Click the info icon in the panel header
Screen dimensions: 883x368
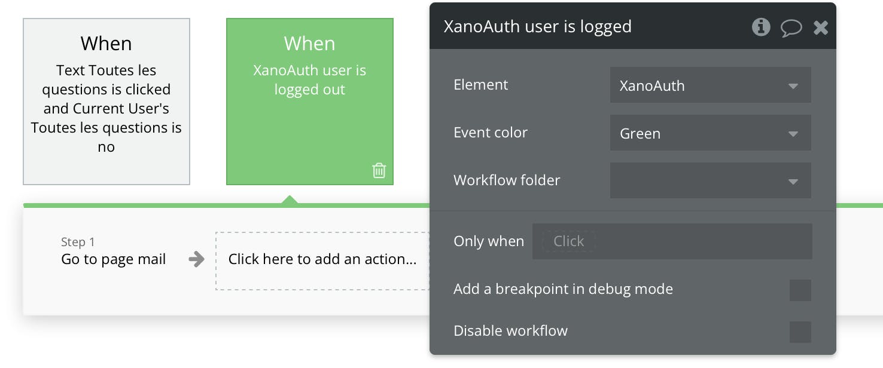[x=761, y=27]
